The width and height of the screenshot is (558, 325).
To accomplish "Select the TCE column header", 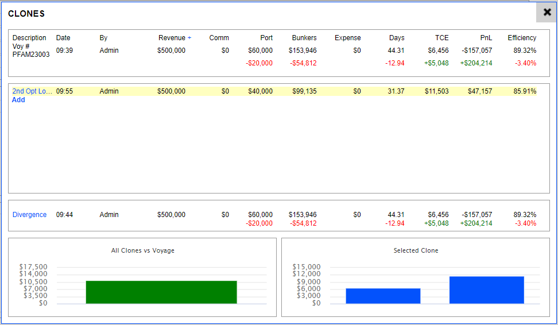I will (x=441, y=38).
